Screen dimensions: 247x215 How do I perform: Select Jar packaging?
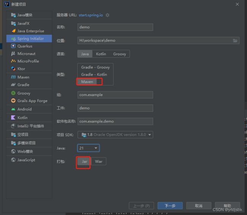pos(84,161)
